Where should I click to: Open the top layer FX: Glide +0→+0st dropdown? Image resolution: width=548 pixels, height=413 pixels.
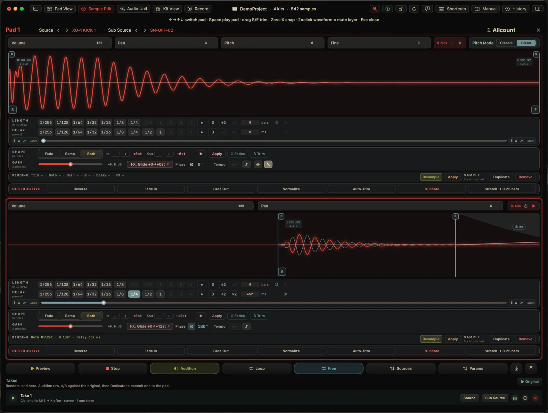[150, 164]
